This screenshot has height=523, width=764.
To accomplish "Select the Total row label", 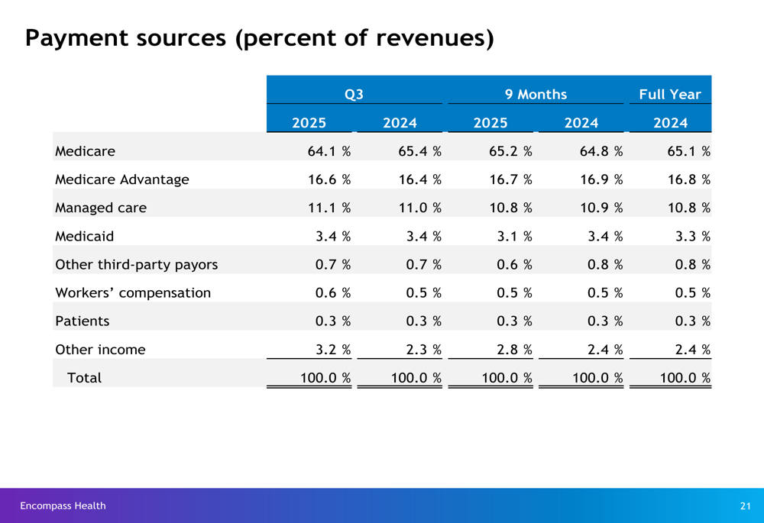I will coord(85,378).
